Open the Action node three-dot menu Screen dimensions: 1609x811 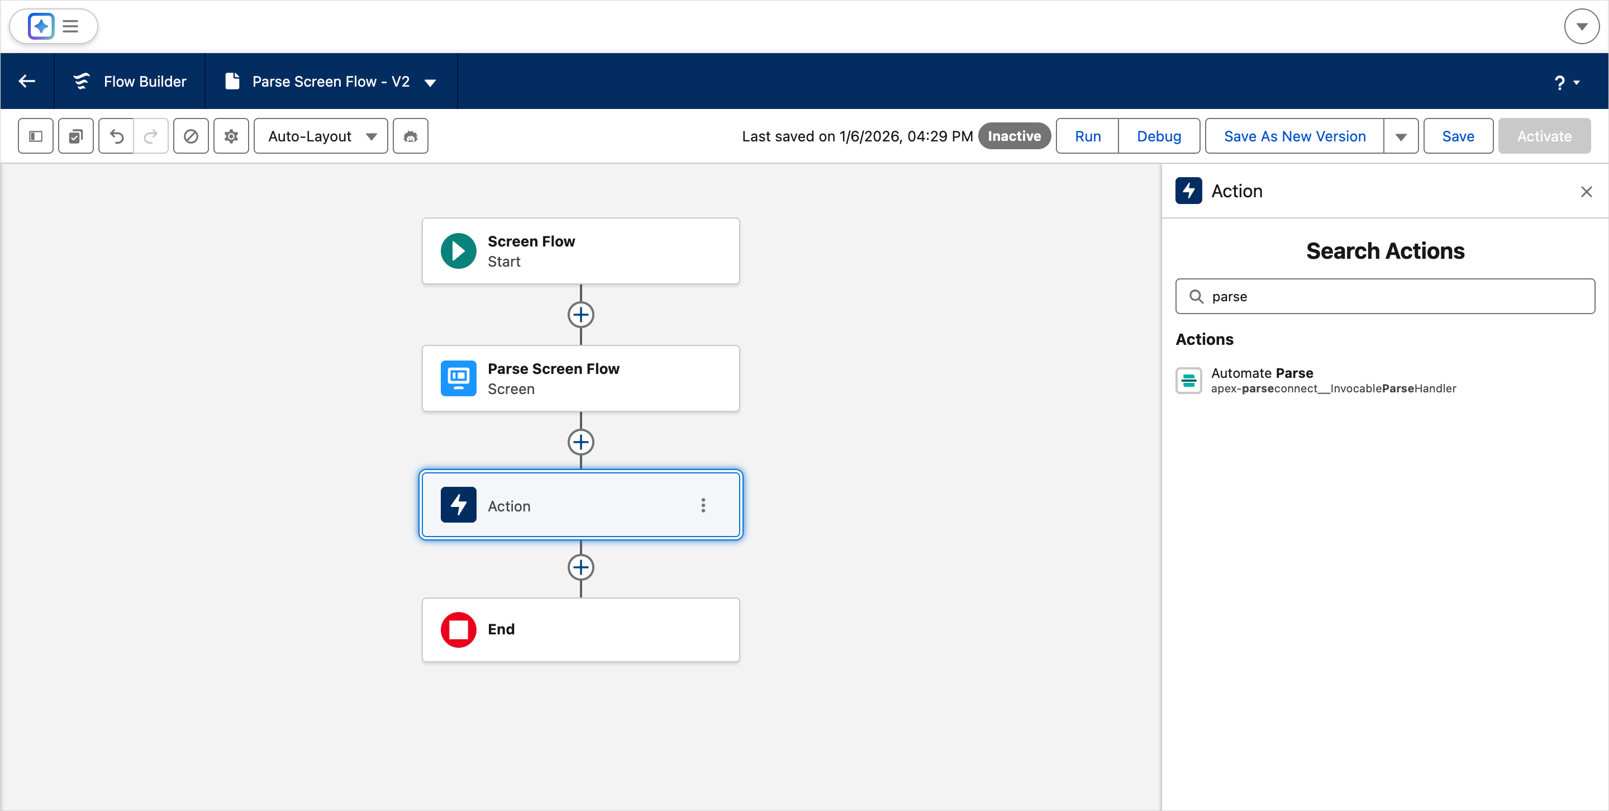point(703,505)
